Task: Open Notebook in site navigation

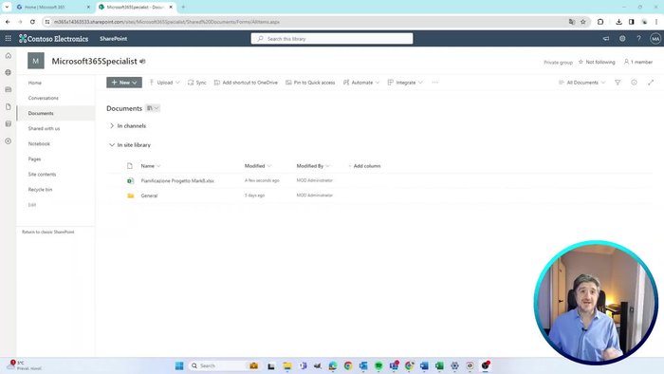Action: [x=39, y=144]
